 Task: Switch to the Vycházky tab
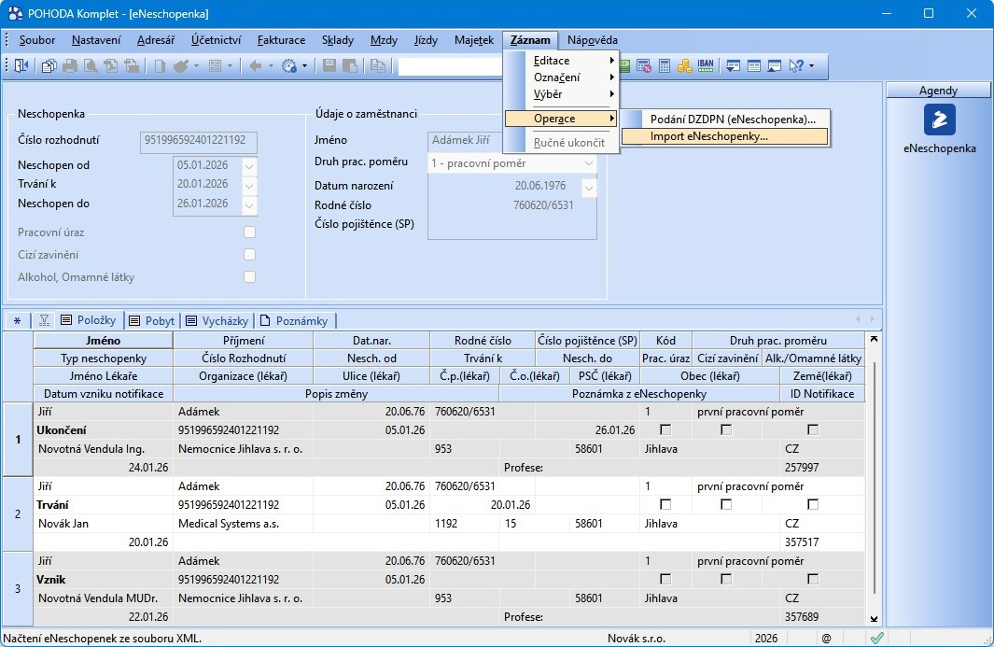(x=217, y=320)
